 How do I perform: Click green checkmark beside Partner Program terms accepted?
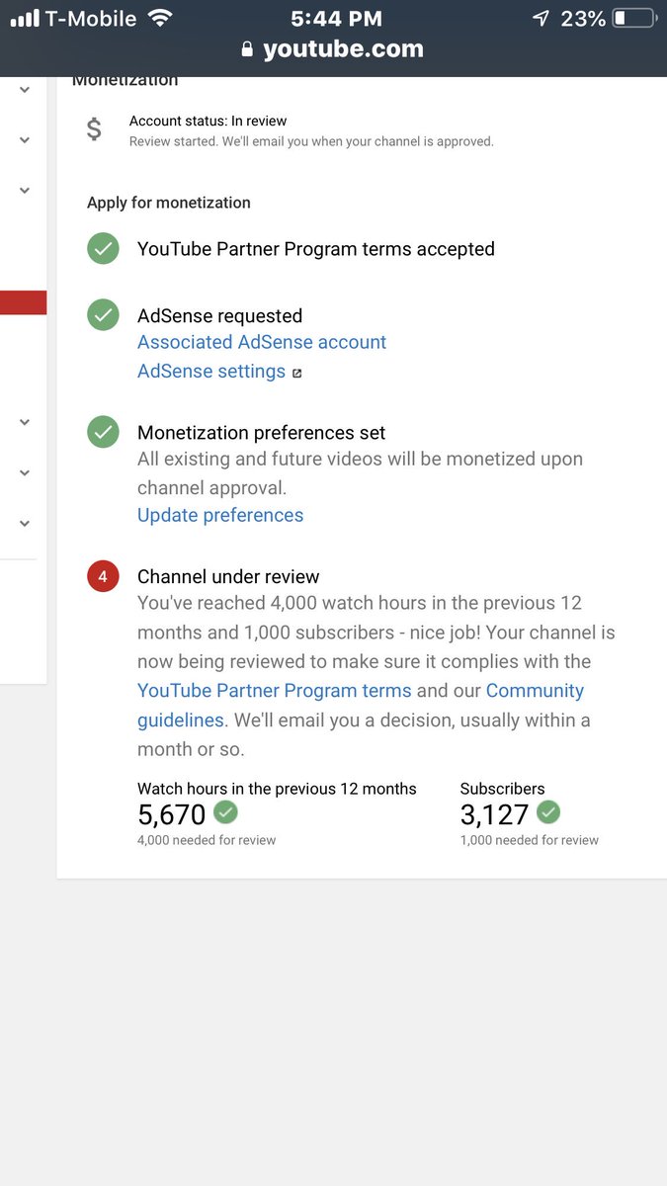tap(103, 248)
